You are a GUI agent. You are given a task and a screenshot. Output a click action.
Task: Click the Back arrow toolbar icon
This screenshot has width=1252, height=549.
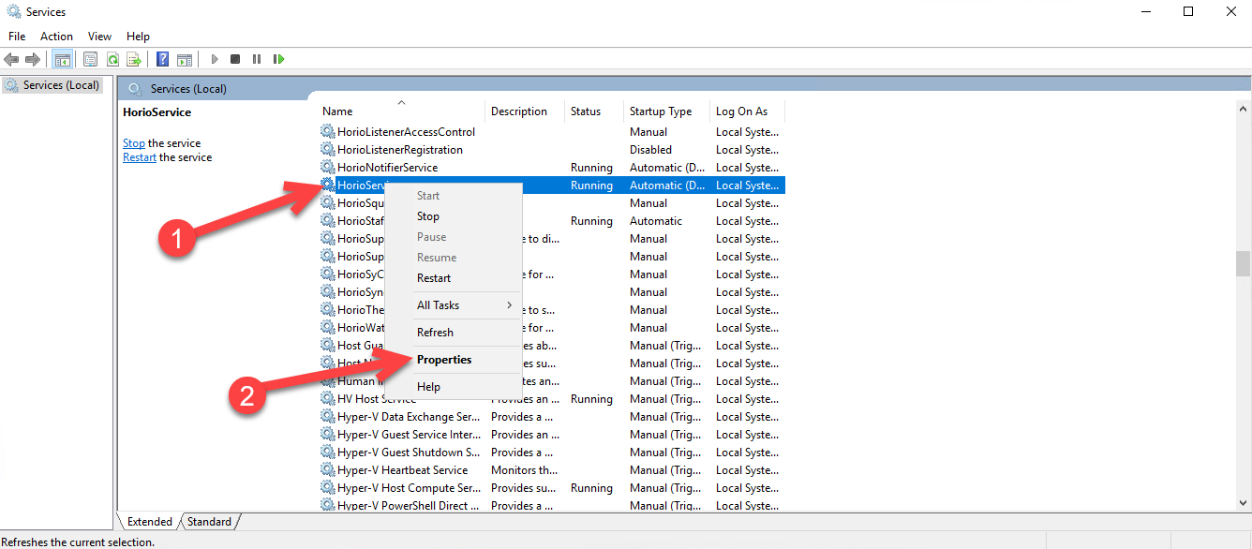tap(11, 59)
